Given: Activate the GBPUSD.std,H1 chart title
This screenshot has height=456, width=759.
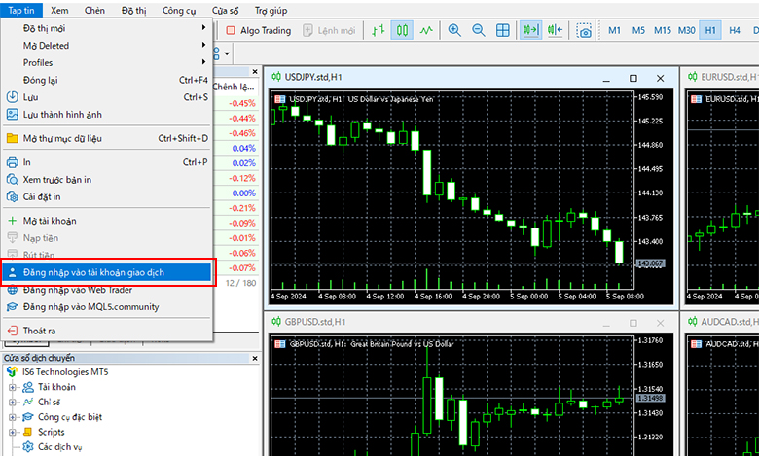Looking at the screenshot, I should coord(315,322).
